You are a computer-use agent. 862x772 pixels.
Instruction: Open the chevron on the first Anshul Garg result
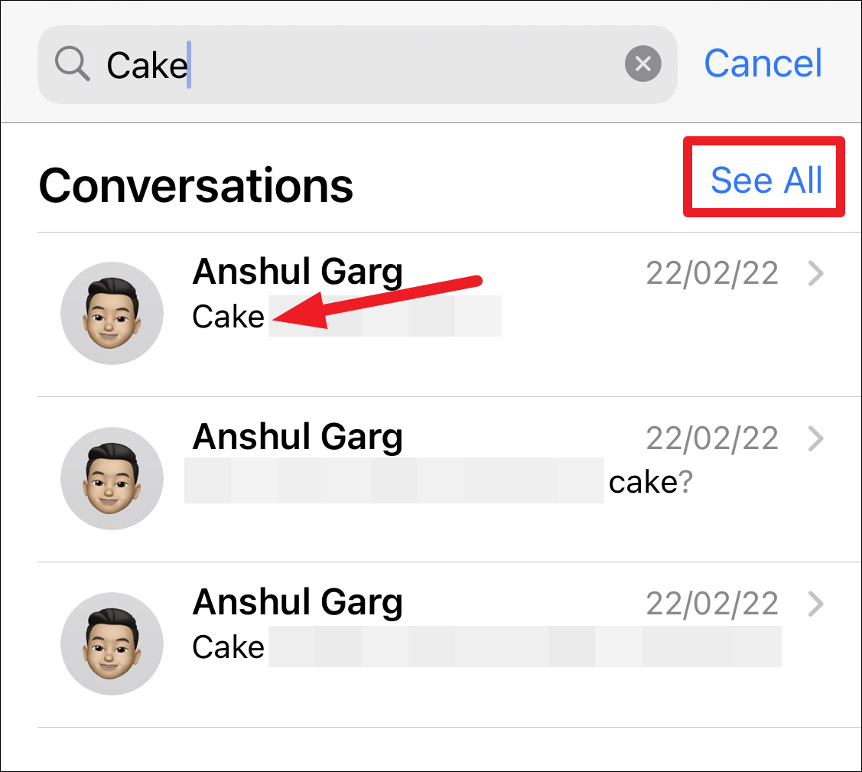(x=816, y=273)
